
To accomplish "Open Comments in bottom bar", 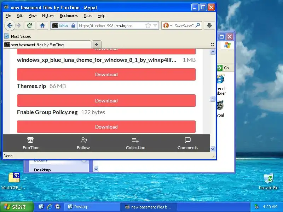I will [x=188, y=143].
